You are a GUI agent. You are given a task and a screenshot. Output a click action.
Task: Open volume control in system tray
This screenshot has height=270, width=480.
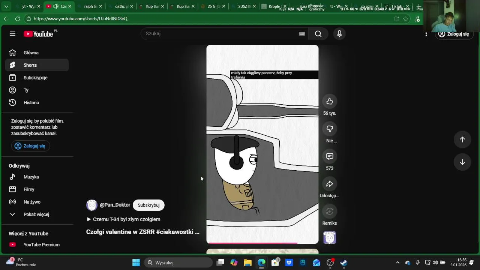point(435,262)
